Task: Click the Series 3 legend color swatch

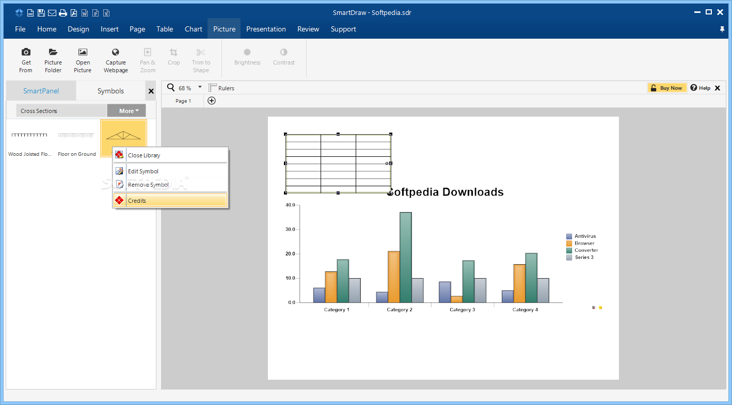Action: click(x=569, y=257)
